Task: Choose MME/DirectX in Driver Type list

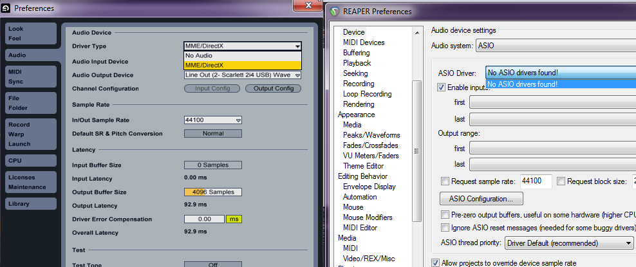Action: coord(243,65)
